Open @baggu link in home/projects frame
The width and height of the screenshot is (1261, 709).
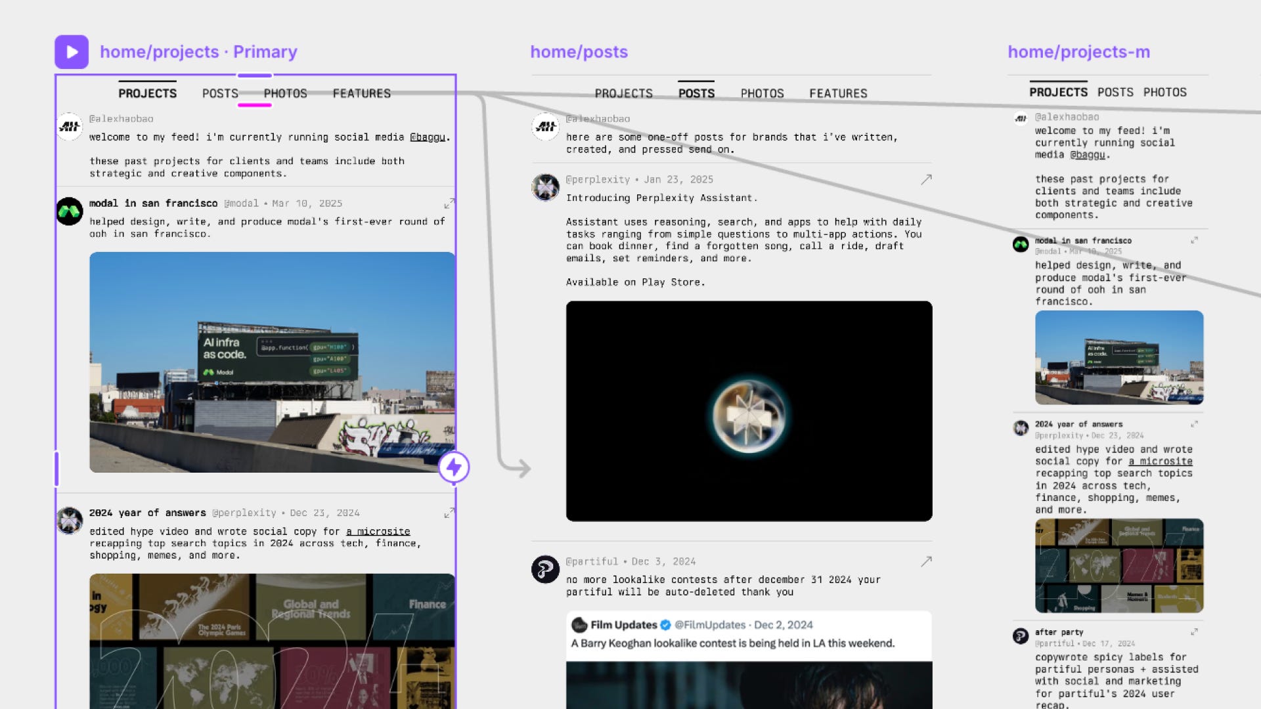(428, 137)
